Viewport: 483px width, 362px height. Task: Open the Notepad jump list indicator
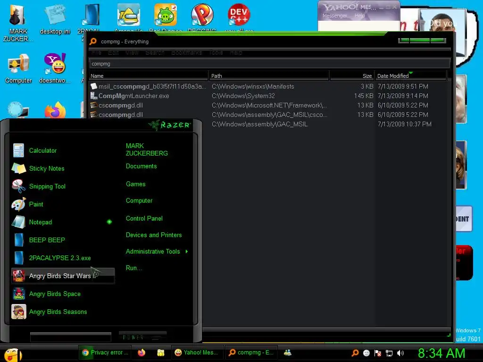pyautogui.click(x=109, y=222)
